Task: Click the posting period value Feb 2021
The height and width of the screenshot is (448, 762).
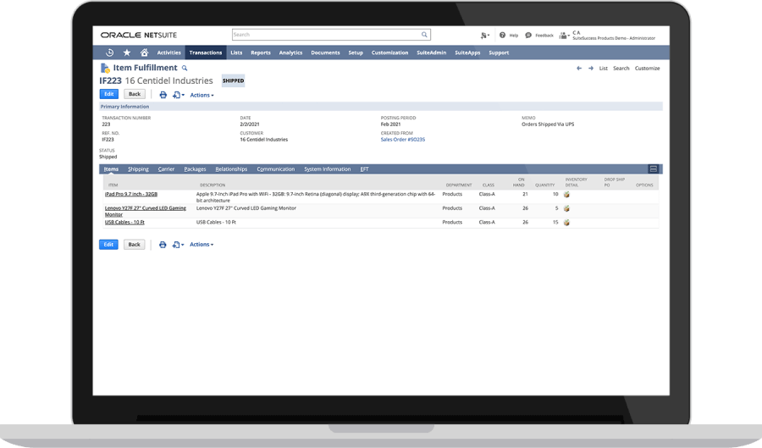Action: coord(390,124)
